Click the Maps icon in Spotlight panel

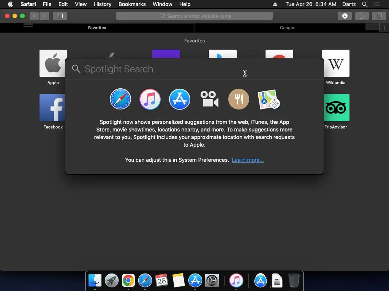pyautogui.click(x=269, y=99)
